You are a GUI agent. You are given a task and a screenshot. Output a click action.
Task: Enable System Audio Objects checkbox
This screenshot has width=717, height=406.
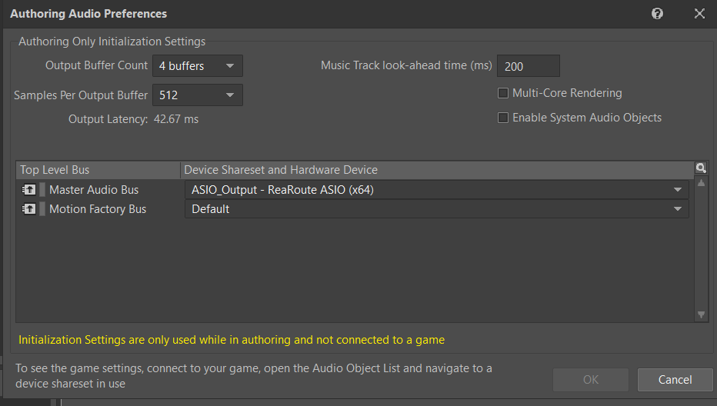tap(503, 118)
